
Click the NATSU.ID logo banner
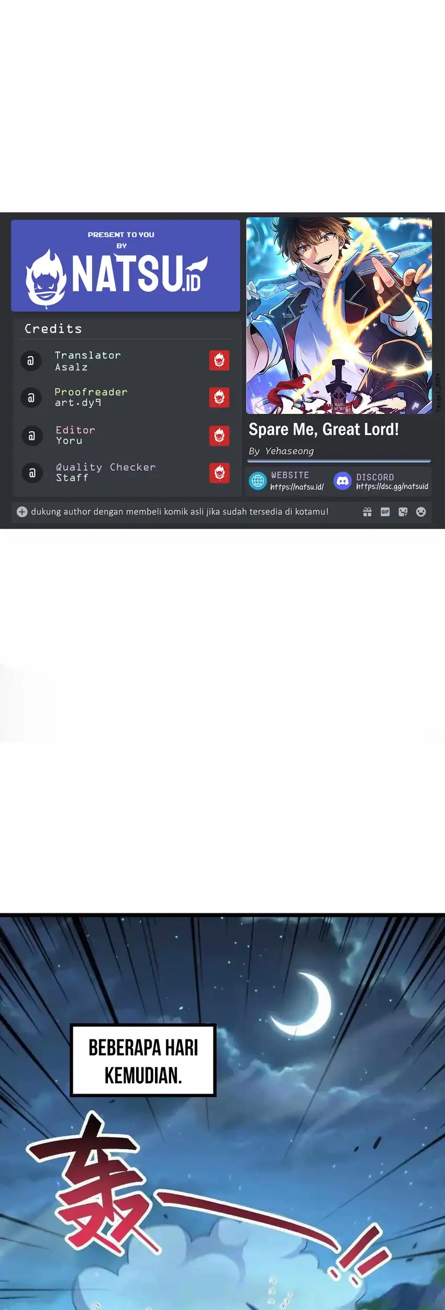point(126,266)
